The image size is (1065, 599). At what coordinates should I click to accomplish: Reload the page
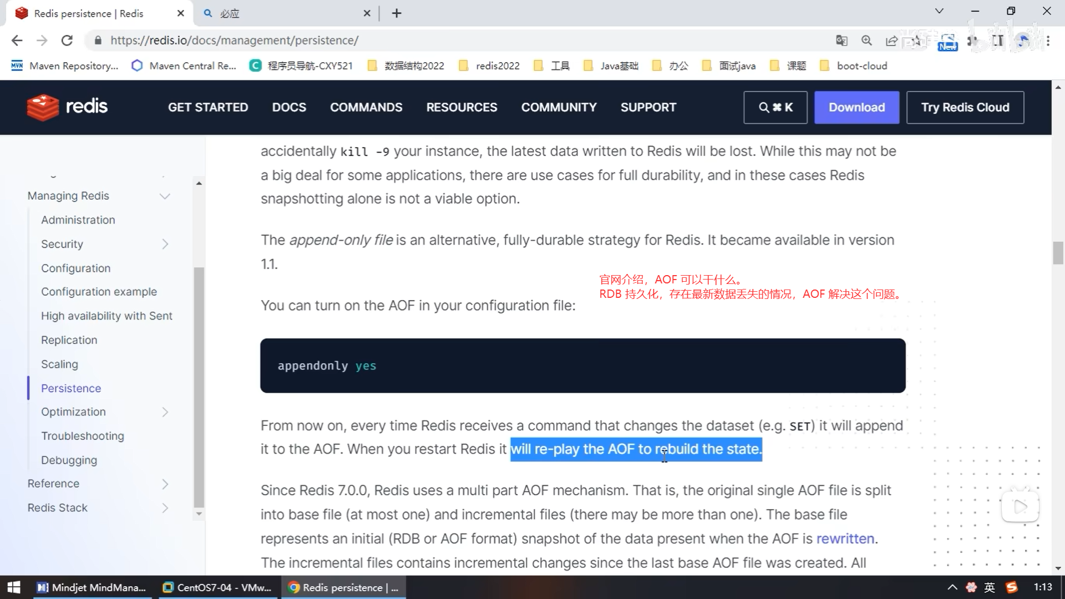point(67,40)
